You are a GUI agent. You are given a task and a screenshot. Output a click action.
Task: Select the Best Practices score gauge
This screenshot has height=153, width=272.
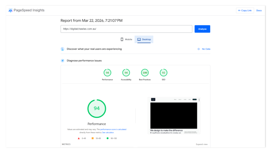[x=145, y=73]
